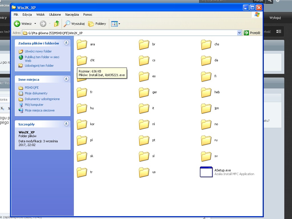
Task: Select the fr folder icon
Action: coord(82,93)
